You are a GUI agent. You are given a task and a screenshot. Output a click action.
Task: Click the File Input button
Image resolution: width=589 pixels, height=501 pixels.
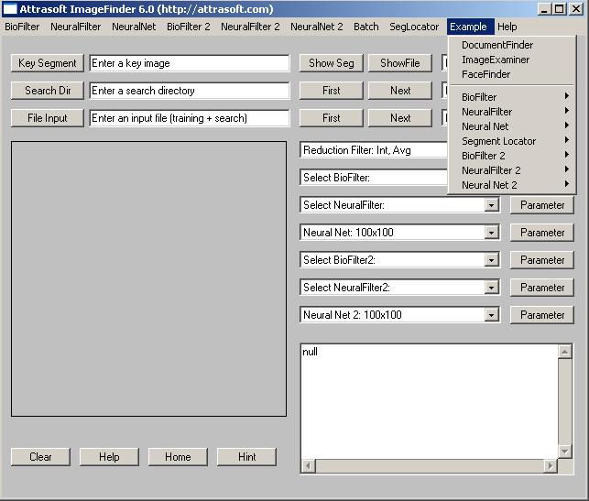pyautogui.click(x=48, y=118)
